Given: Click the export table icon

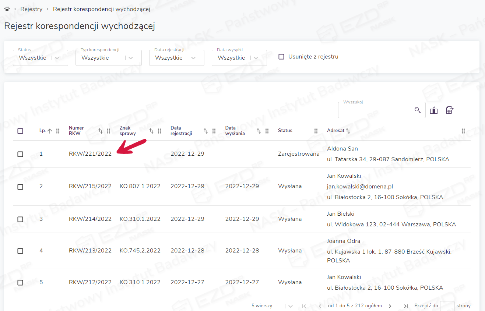Looking at the screenshot, I should click(x=449, y=110).
